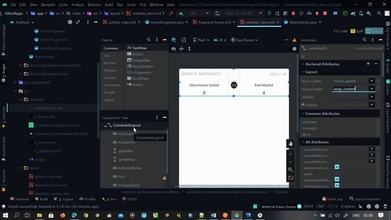Choose the Containers palette category
Screen dimensions: 391x220
tap(112, 85)
